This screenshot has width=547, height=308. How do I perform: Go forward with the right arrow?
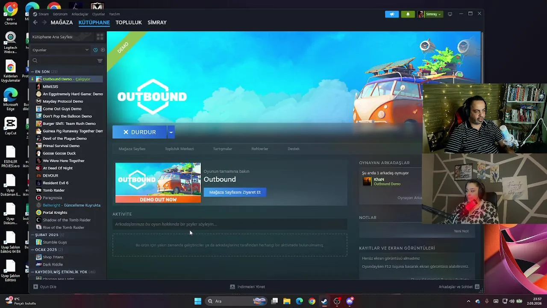point(44,22)
